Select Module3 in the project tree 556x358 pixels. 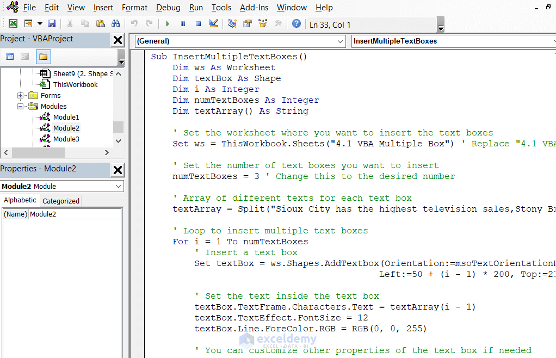pos(66,139)
